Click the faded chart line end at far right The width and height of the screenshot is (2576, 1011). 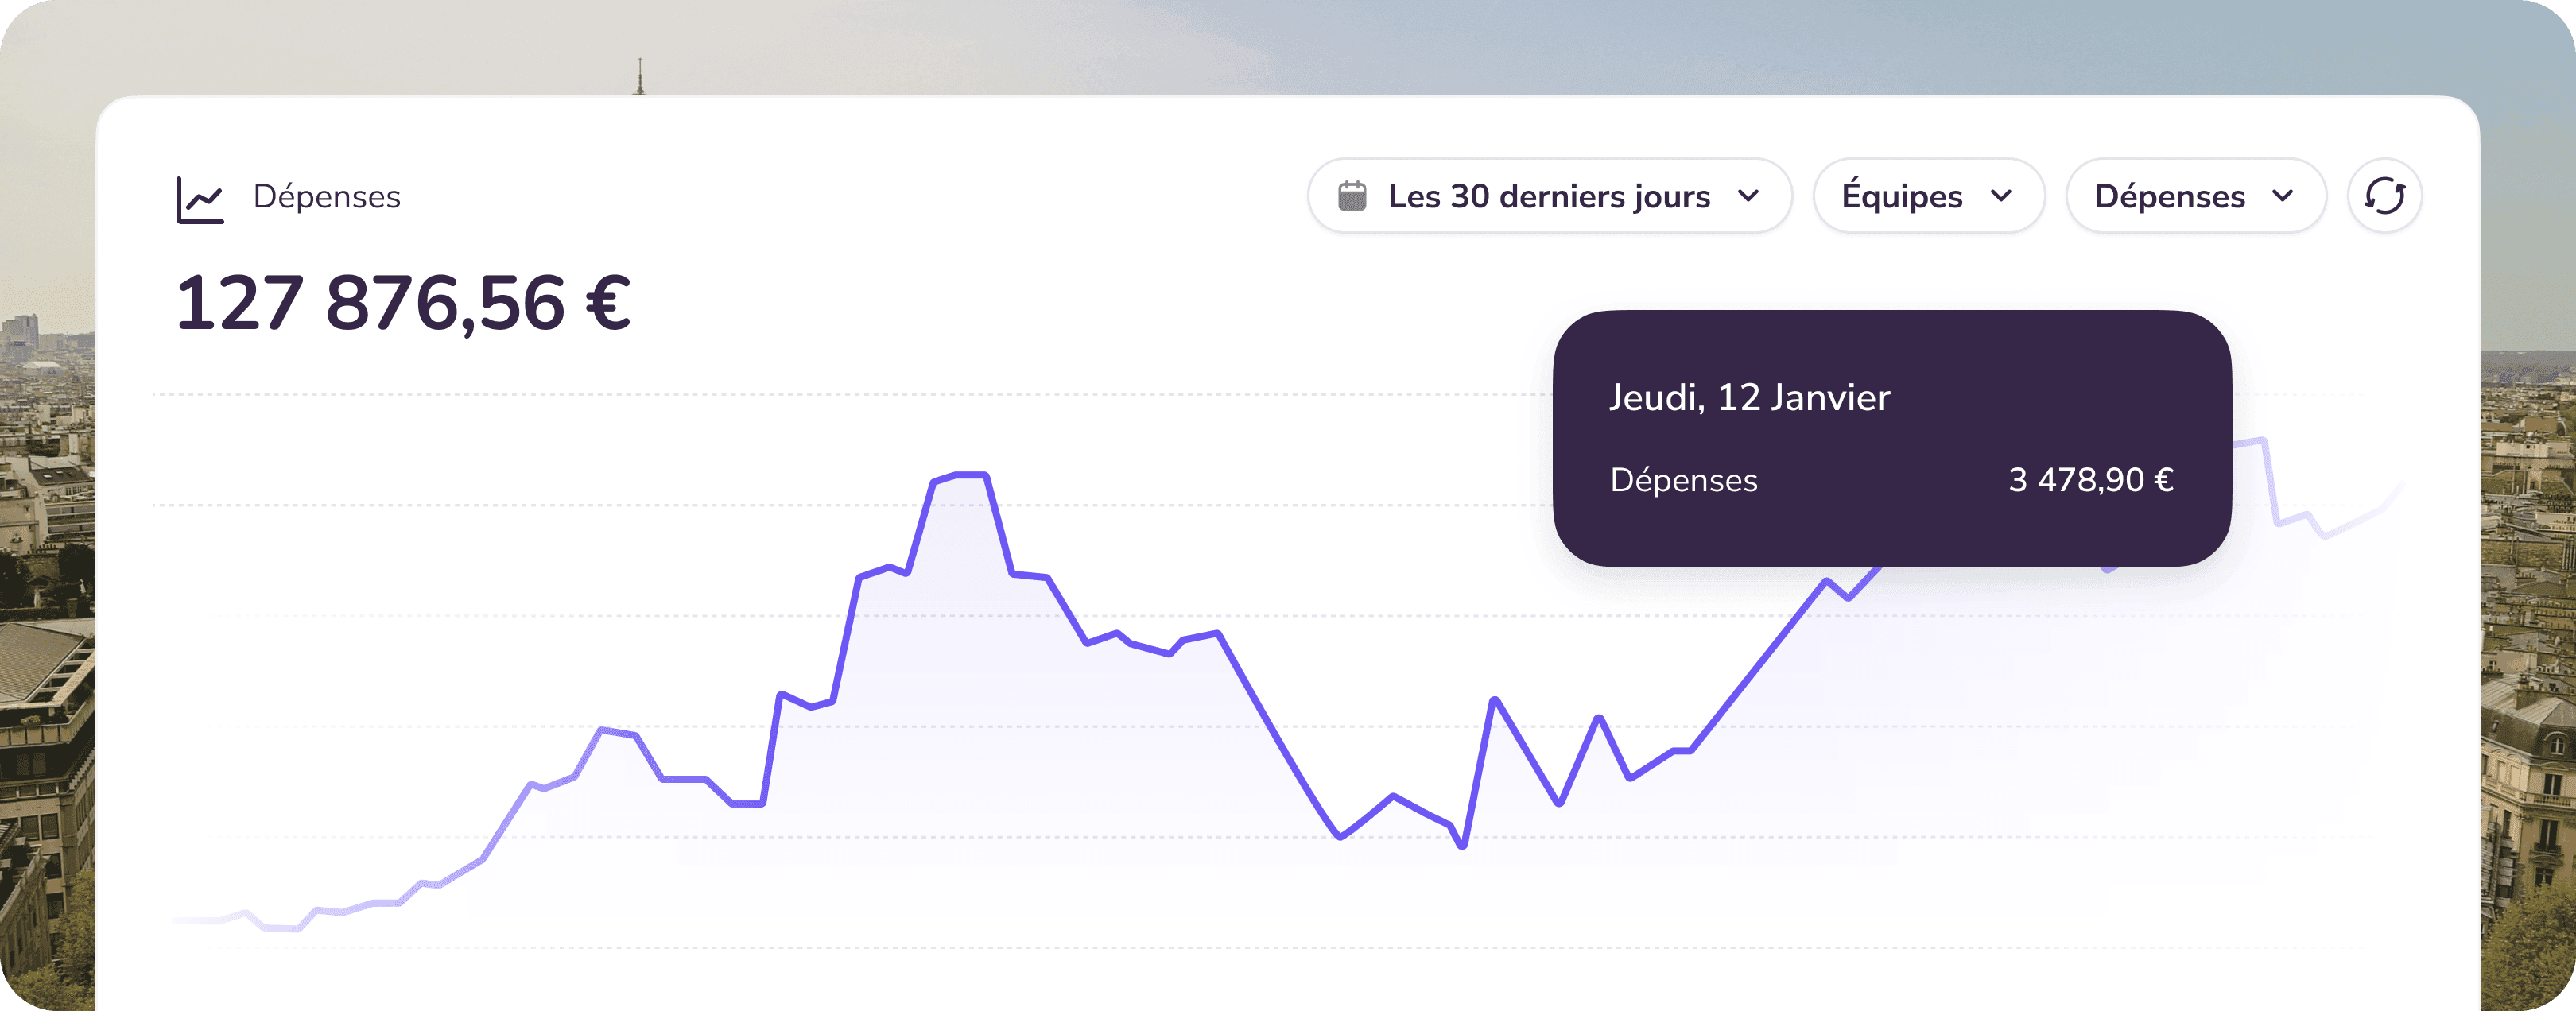tap(2399, 488)
